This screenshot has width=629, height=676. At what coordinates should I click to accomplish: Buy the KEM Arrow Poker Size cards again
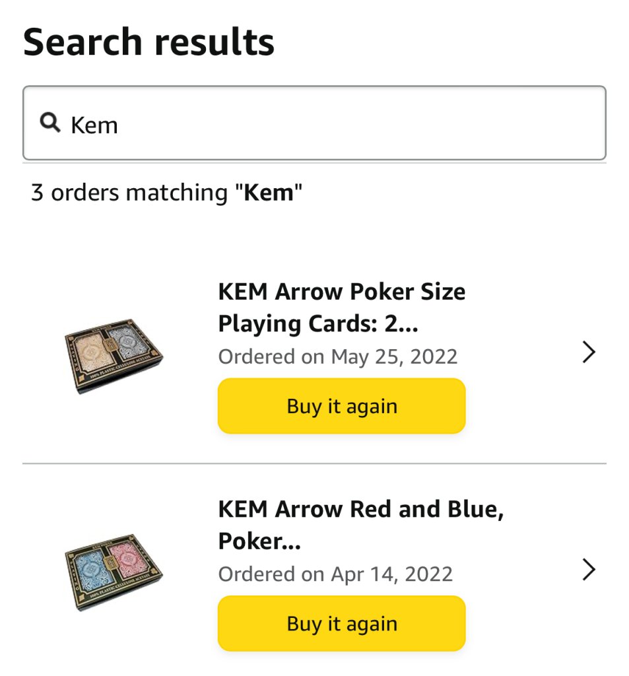point(341,406)
